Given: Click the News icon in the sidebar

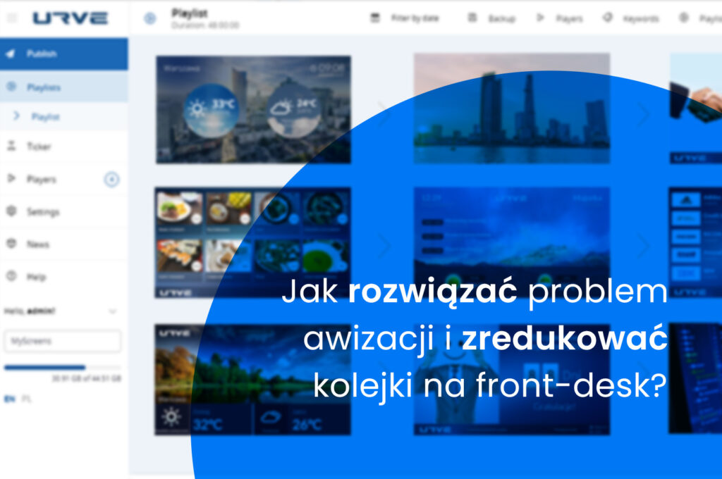Looking at the screenshot, I should tap(11, 244).
